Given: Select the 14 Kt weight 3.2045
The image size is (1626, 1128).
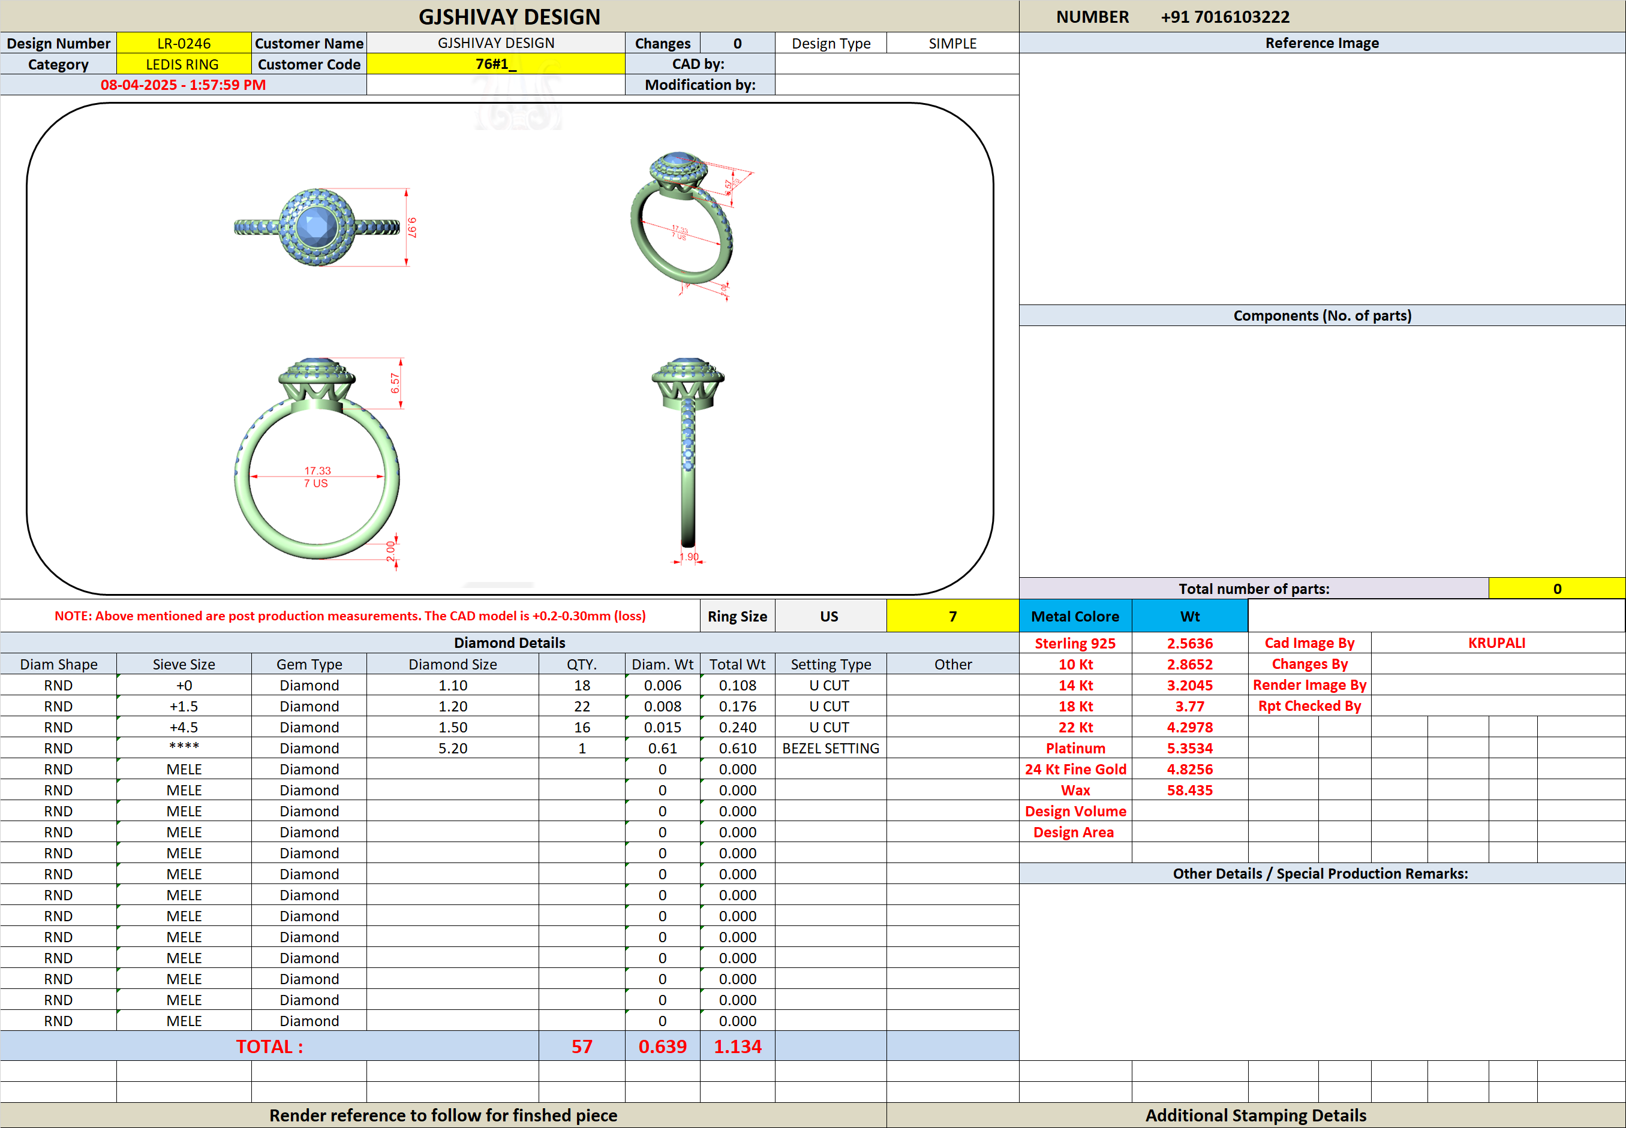Looking at the screenshot, I should tap(1191, 685).
